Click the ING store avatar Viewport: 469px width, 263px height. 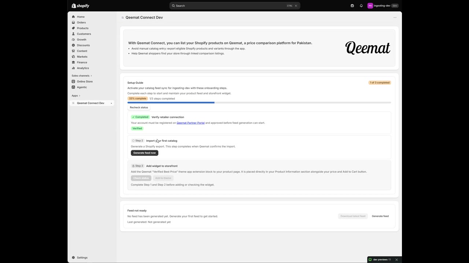(x=370, y=6)
